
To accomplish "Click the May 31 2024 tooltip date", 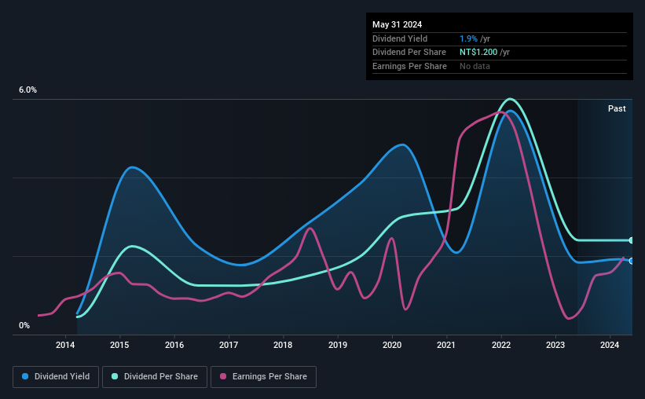I will [397, 24].
